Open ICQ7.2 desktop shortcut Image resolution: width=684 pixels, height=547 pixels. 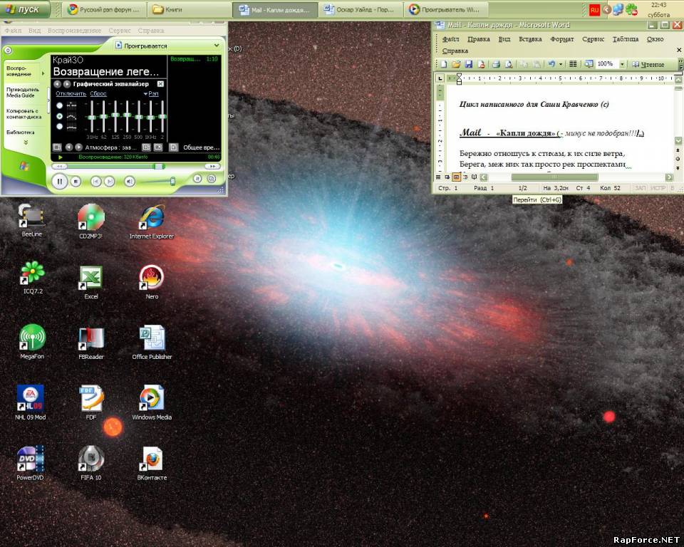click(x=33, y=278)
